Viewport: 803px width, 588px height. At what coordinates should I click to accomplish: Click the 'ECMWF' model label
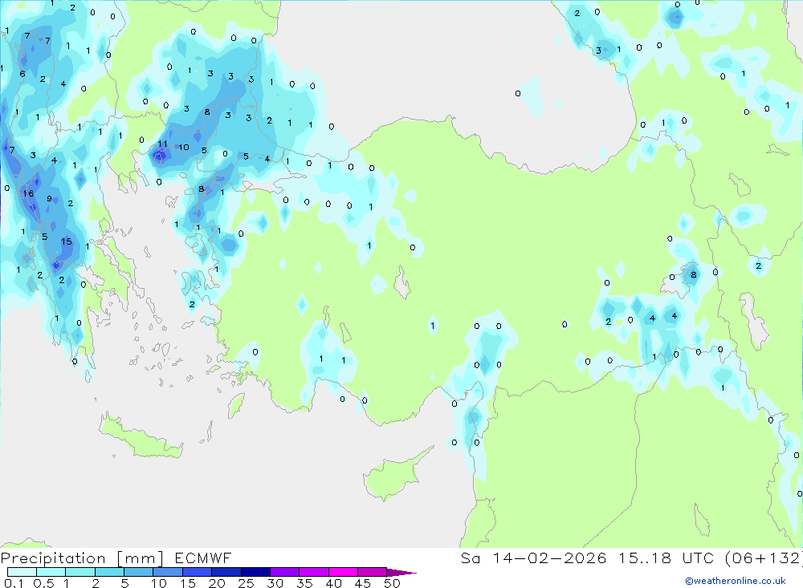203,558
